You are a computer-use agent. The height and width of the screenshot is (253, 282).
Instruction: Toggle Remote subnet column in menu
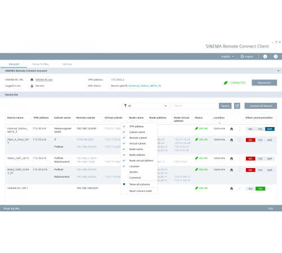click(x=139, y=138)
